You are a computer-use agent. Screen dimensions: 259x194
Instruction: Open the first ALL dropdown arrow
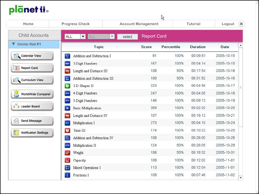(83, 37)
